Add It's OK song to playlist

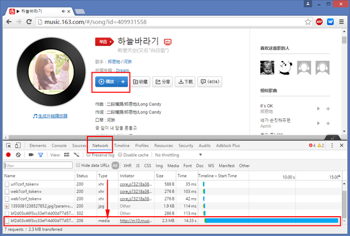pyautogui.click(x=328, y=108)
